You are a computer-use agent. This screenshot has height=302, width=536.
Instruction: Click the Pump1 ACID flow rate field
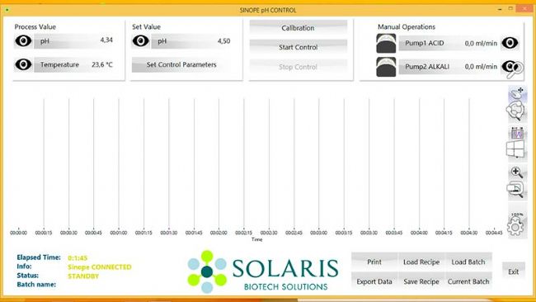point(449,43)
